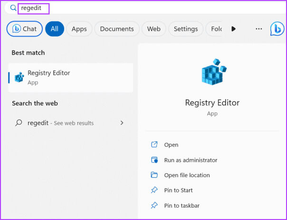The height and width of the screenshot is (220, 287).
Task: Click the Open external-link icon
Action: (154, 145)
